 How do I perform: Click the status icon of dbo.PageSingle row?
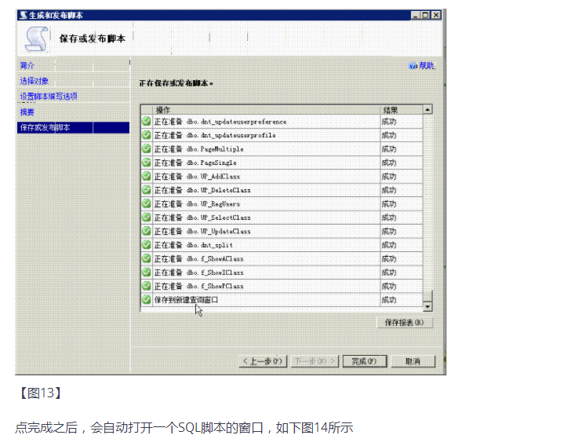(147, 163)
